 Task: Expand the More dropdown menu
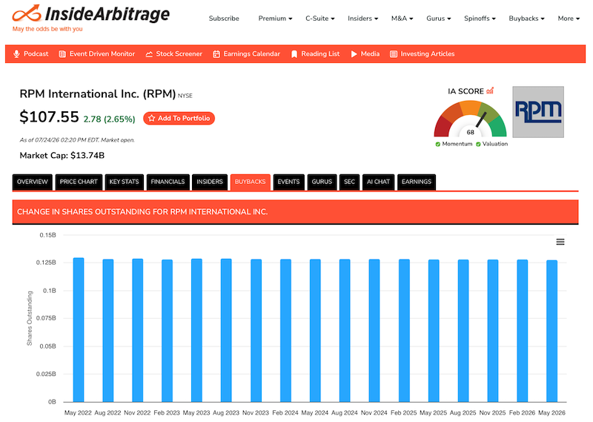pyautogui.click(x=569, y=19)
